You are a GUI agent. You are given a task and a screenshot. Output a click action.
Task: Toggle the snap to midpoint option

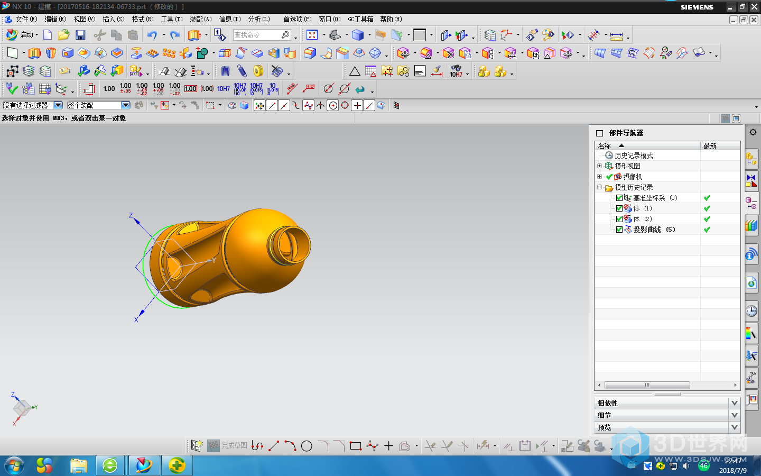(284, 105)
